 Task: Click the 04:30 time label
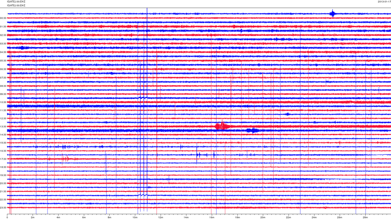click(x=3, y=52)
